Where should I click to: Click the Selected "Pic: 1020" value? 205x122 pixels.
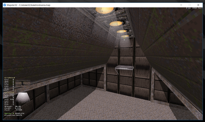coord(9,94)
